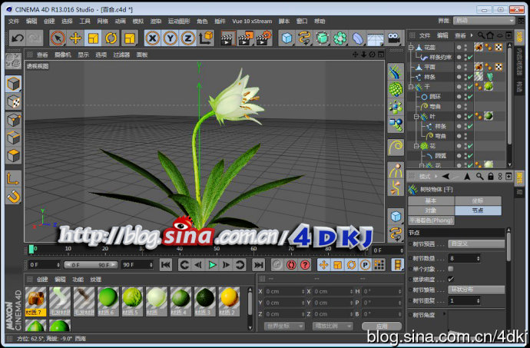The width and height of the screenshot is (530, 348).
Task: Open the viewport 摄像机 menu
Action: (63, 55)
